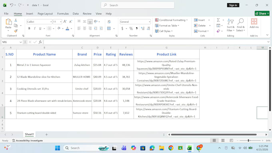Open Conditional Formatting menu
Viewport: 272px width, 153px height.
click(171, 20)
